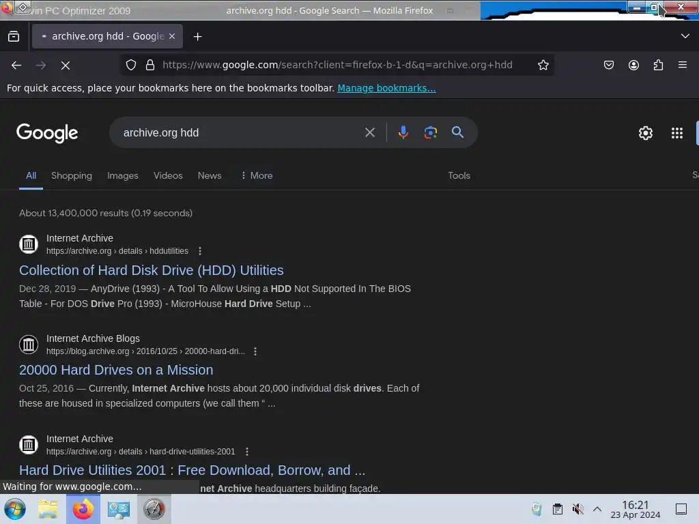Search by image with Google Lens
The image size is (699, 524).
(x=430, y=132)
